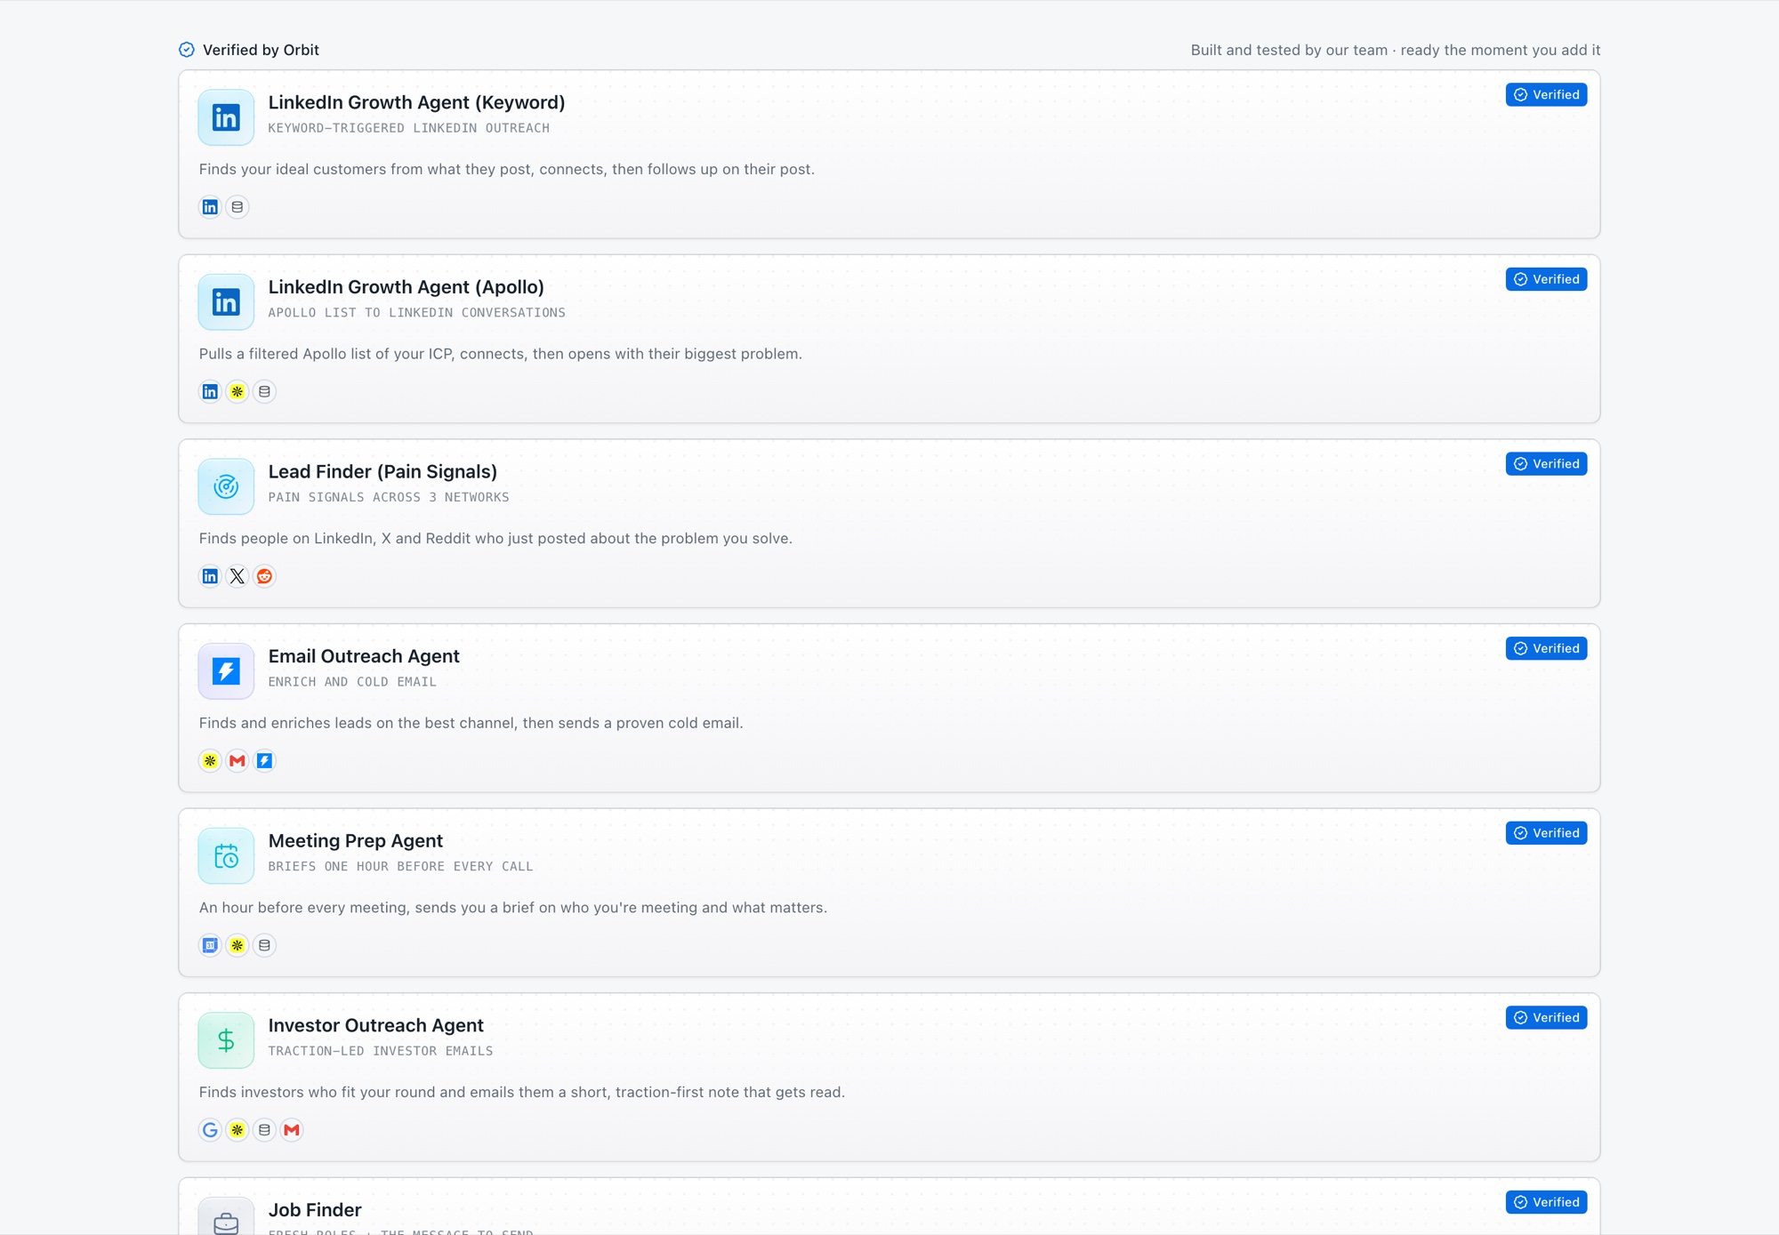Screen dimensions: 1779x1235
Task: Click the 'TRACTION-LED INVESTOR EMAILS' subtitle
Action: pyautogui.click(x=381, y=1051)
